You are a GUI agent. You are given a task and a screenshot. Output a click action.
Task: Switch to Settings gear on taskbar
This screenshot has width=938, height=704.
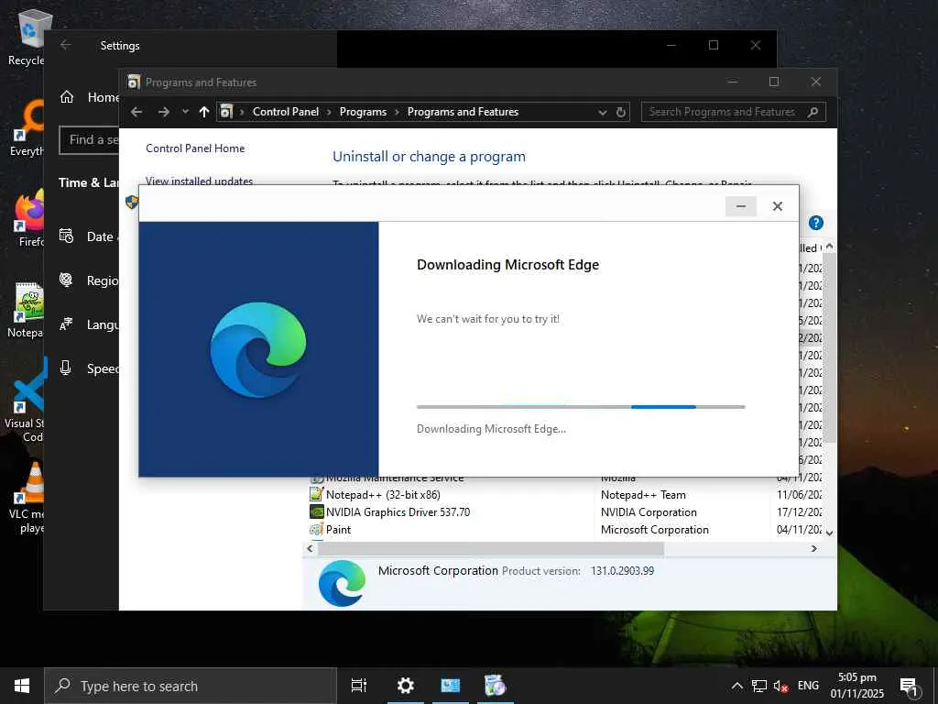point(406,686)
